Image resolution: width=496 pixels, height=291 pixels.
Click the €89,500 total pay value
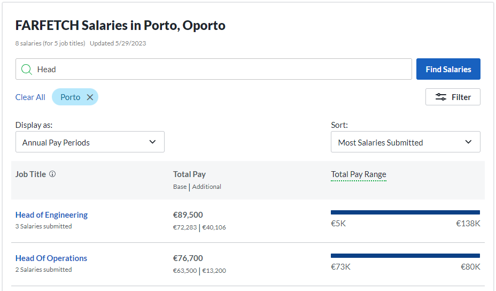188,215
